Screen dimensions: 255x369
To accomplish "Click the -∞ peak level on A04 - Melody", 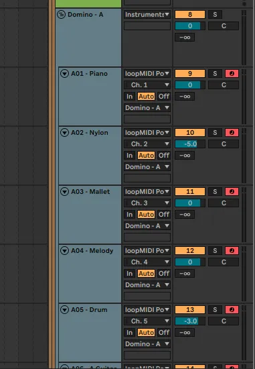I will (x=185, y=274).
